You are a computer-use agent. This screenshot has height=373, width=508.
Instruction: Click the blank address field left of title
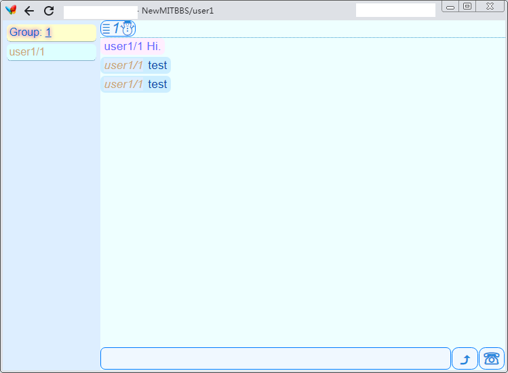click(x=101, y=12)
